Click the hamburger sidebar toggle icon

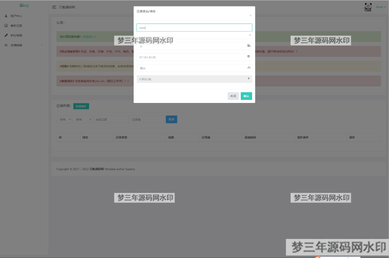pyautogui.click(x=54, y=7)
